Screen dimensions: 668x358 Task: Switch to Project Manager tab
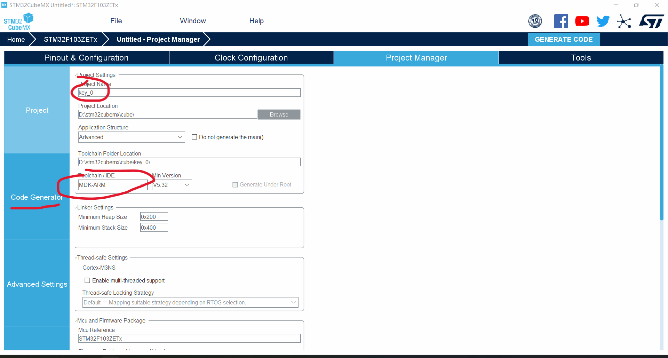pos(416,58)
